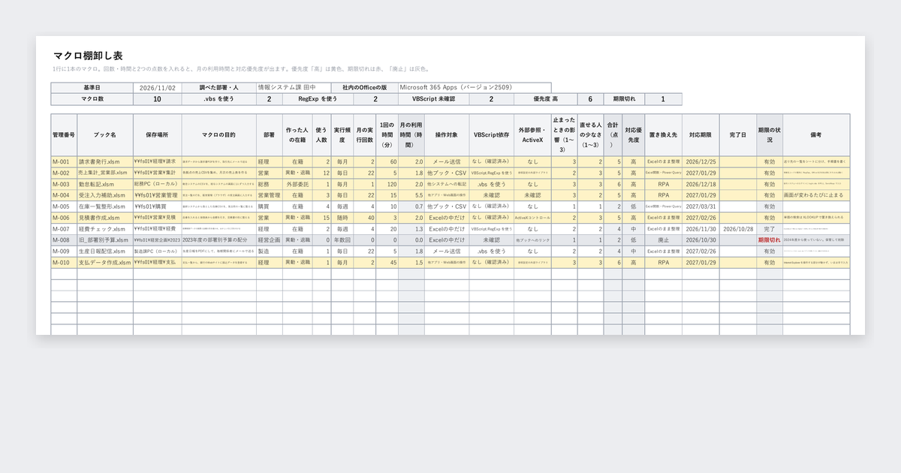Select the 支払データ作成.xlsm cell
901x473 pixels.
(x=105, y=263)
